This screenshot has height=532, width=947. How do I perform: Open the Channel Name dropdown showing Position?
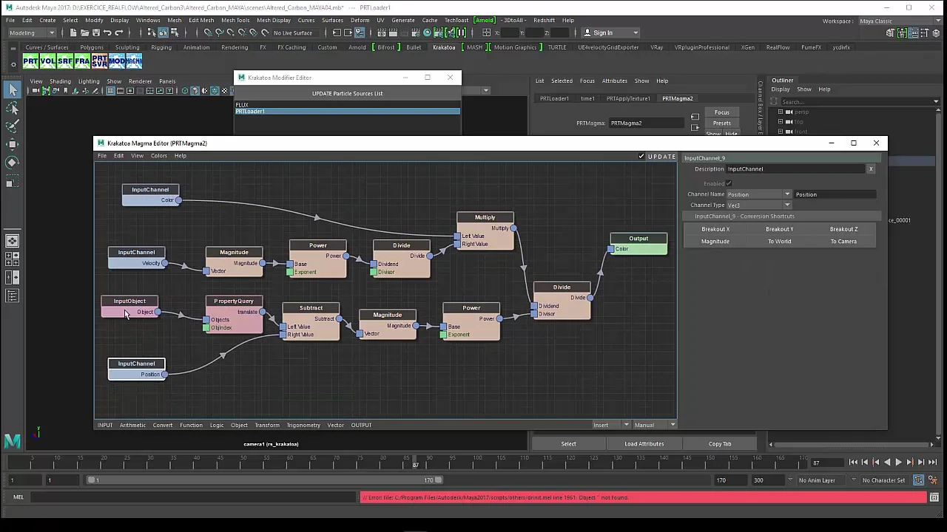click(x=759, y=194)
